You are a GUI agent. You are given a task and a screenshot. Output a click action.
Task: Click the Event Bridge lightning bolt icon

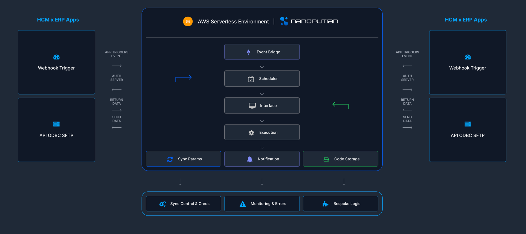pyautogui.click(x=249, y=52)
